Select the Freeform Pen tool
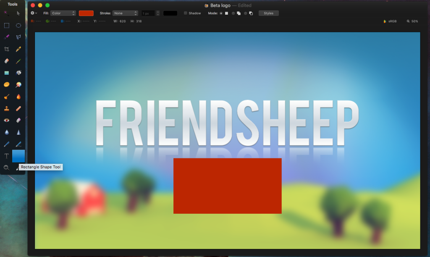Image resolution: width=430 pixels, height=257 pixels. click(18, 144)
